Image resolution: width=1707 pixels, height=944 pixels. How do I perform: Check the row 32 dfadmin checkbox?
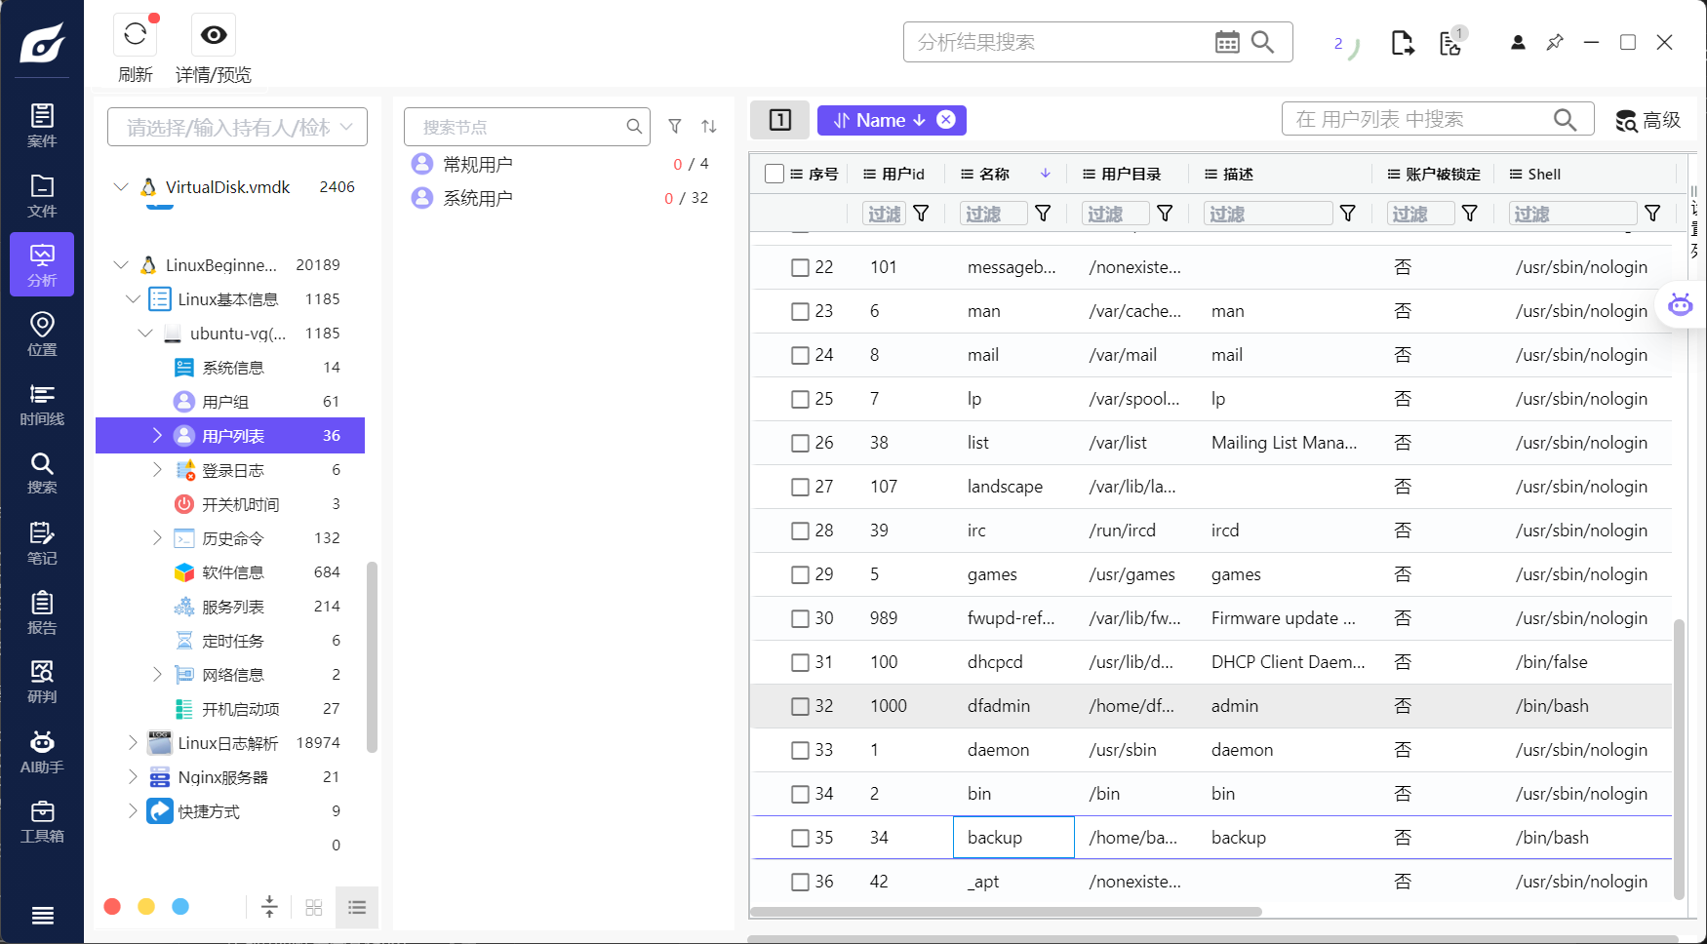point(800,706)
